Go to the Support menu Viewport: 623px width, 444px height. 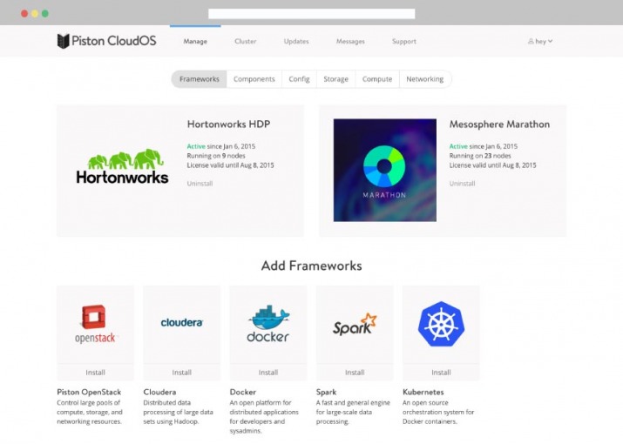(403, 41)
